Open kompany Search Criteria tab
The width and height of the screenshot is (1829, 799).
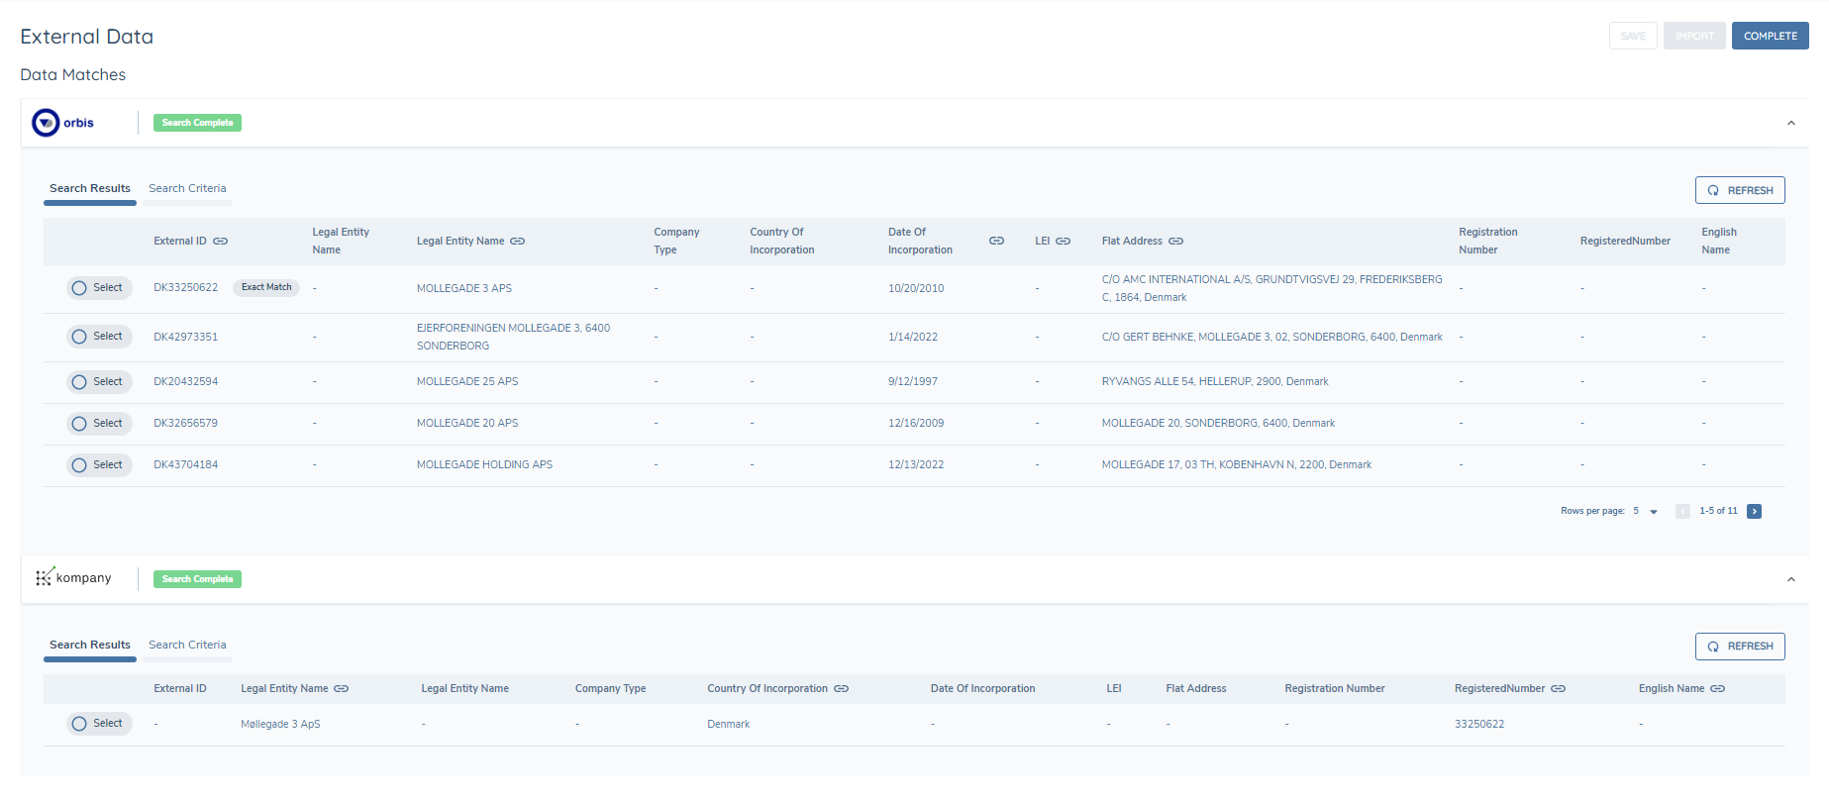187,645
